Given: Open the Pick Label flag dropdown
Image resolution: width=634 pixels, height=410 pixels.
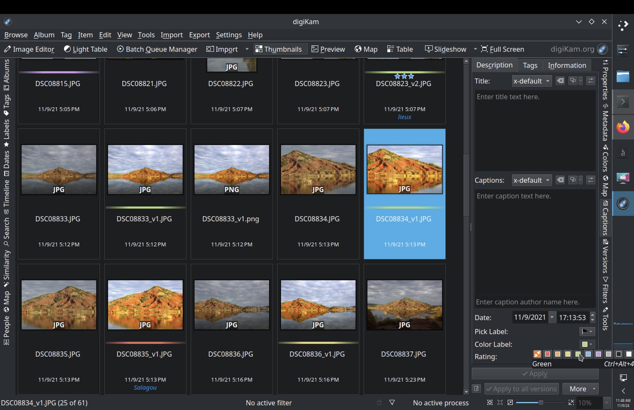Looking at the screenshot, I should point(587,331).
